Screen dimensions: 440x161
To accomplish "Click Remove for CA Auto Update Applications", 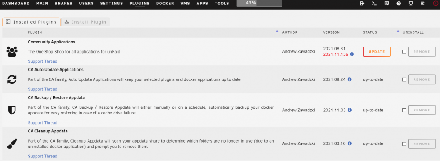I will click(x=422, y=79).
